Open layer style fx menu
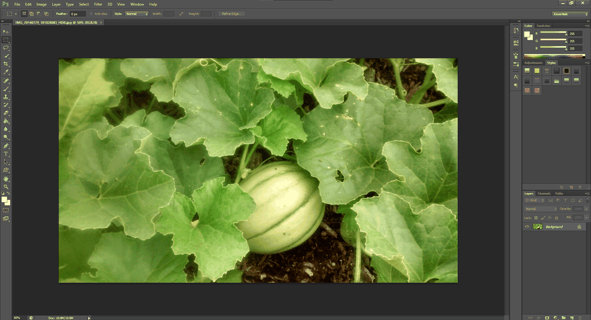The image size is (591, 320). [x=539, y=317]
